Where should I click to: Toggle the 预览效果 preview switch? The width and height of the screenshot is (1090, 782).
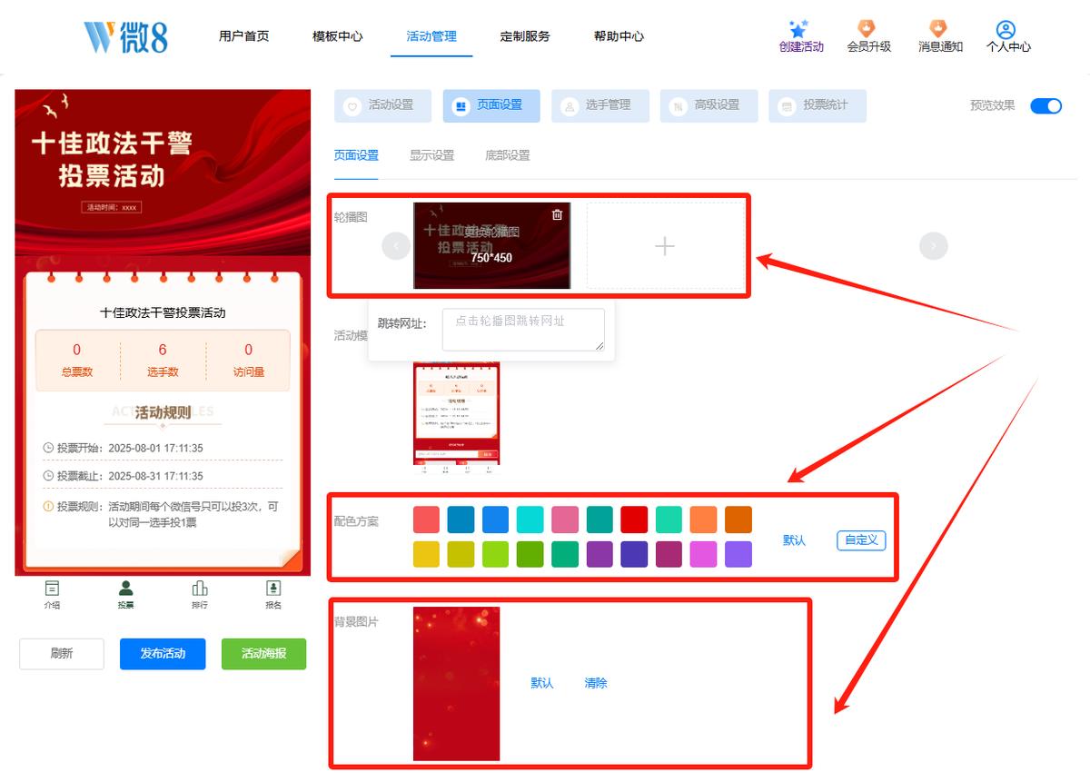point(1045,105)
